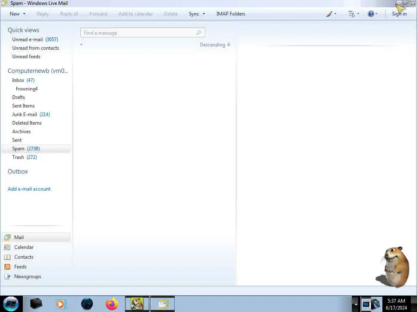Image resolution: width=417 pixels, height=312 pixels.
Task: Click the monitor icon in system tray
Action: 366,304
